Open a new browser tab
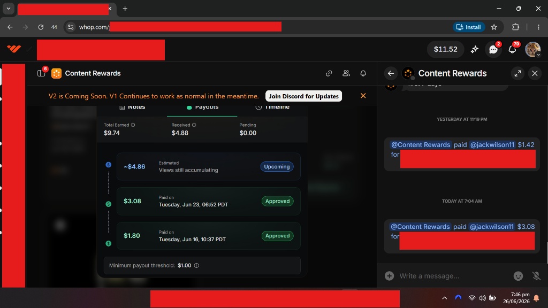This screenshot has width=548, height=308. 125,9
